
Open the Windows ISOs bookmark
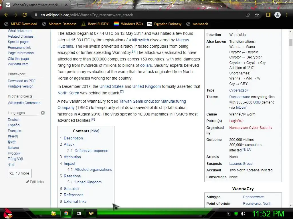(128, 24)
